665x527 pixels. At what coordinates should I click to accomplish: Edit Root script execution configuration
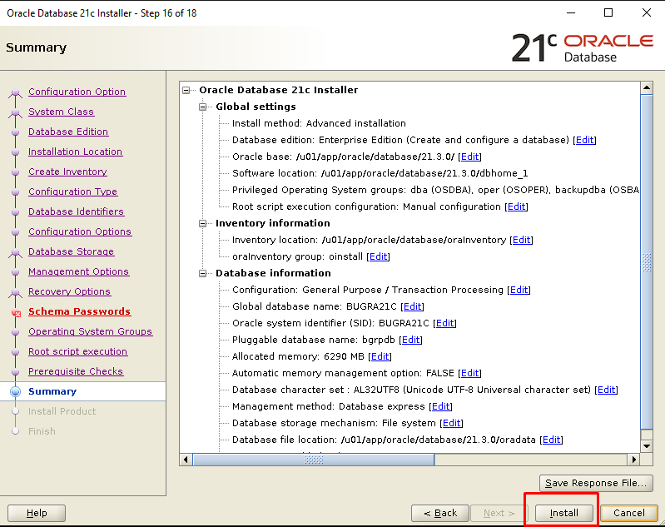point(516,206)
